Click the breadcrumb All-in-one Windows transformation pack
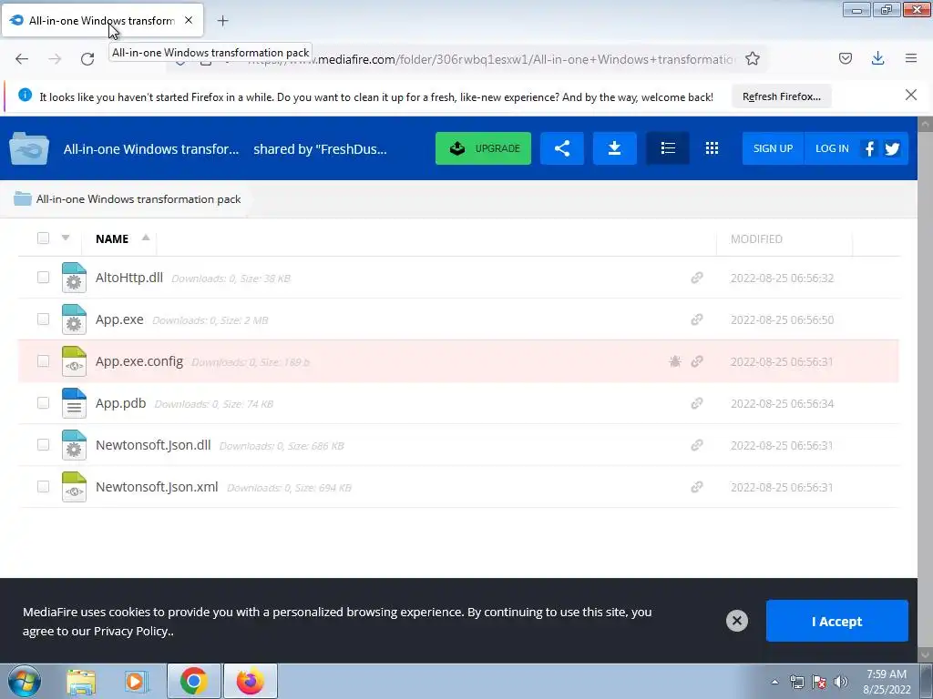This screenshot has width=933, height=699. point(138,199)
